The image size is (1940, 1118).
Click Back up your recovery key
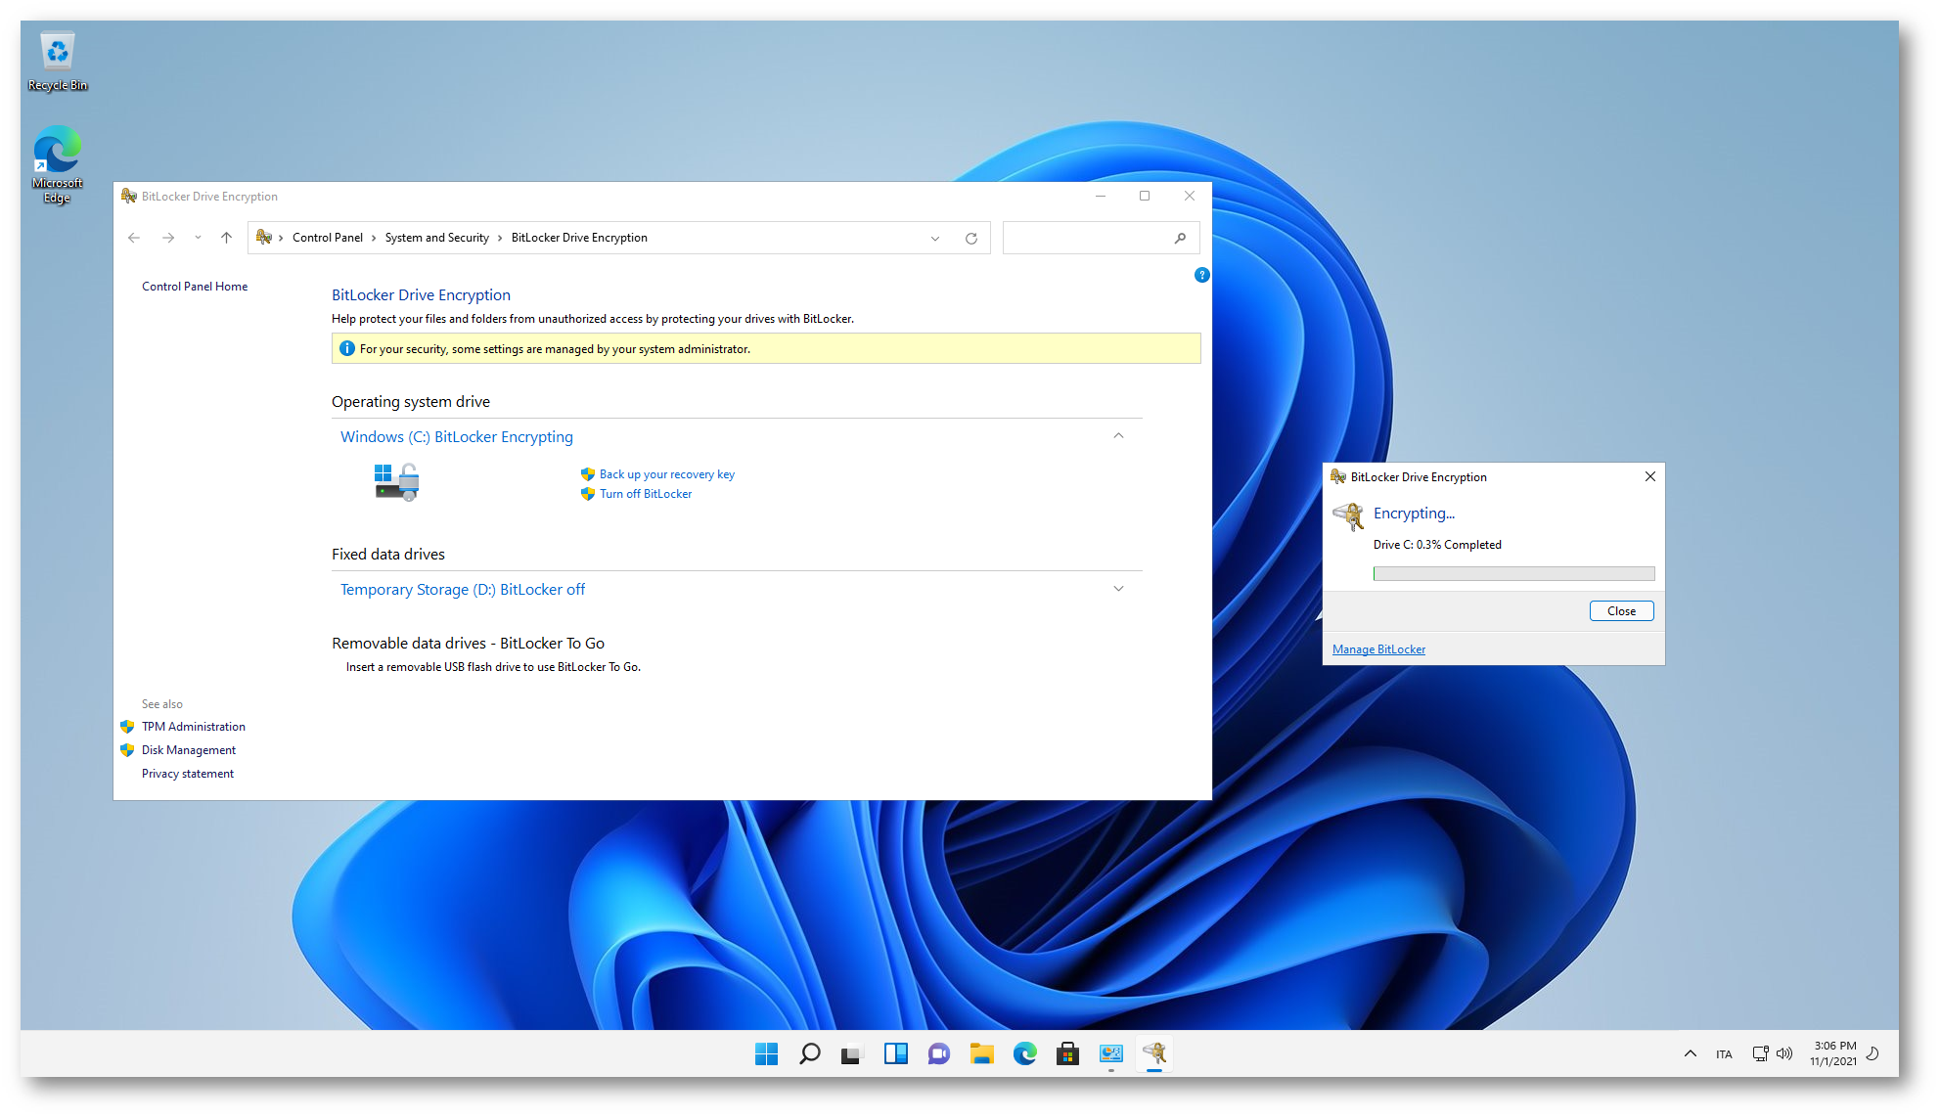point(666,474)
